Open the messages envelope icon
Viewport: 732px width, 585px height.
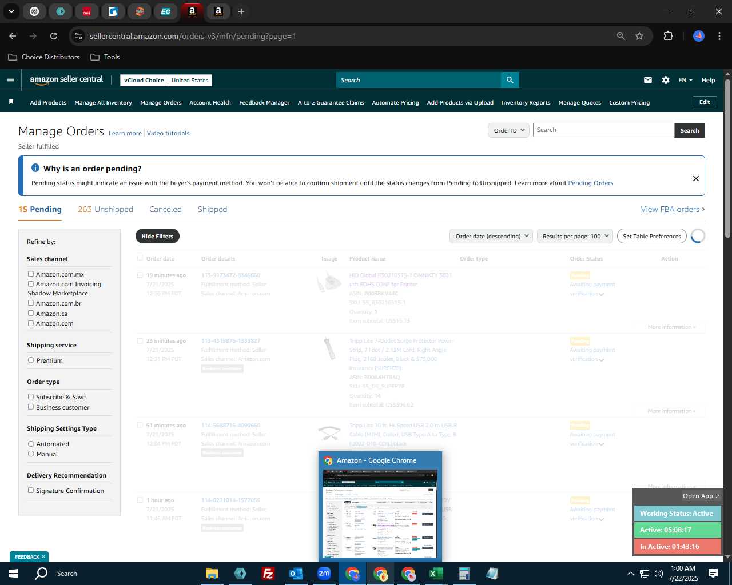(x=648, y=80)
